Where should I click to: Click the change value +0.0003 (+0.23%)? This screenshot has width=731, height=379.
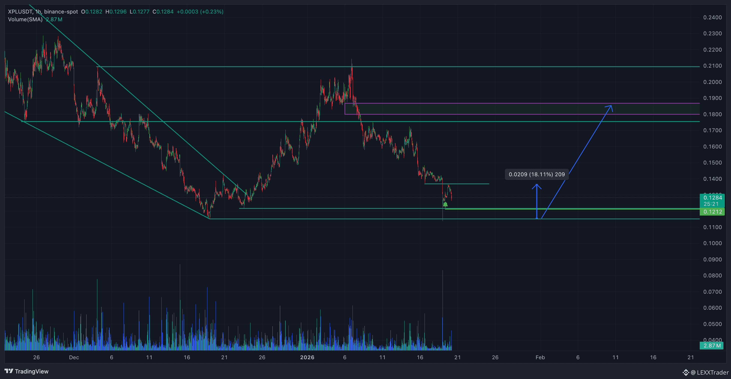coord(200,12)
